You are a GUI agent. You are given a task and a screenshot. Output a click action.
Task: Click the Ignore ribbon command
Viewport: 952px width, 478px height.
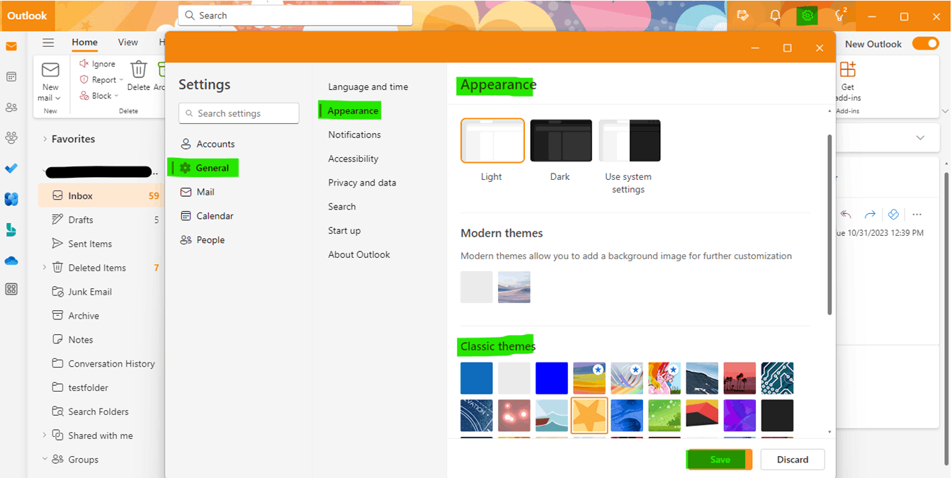98,64
